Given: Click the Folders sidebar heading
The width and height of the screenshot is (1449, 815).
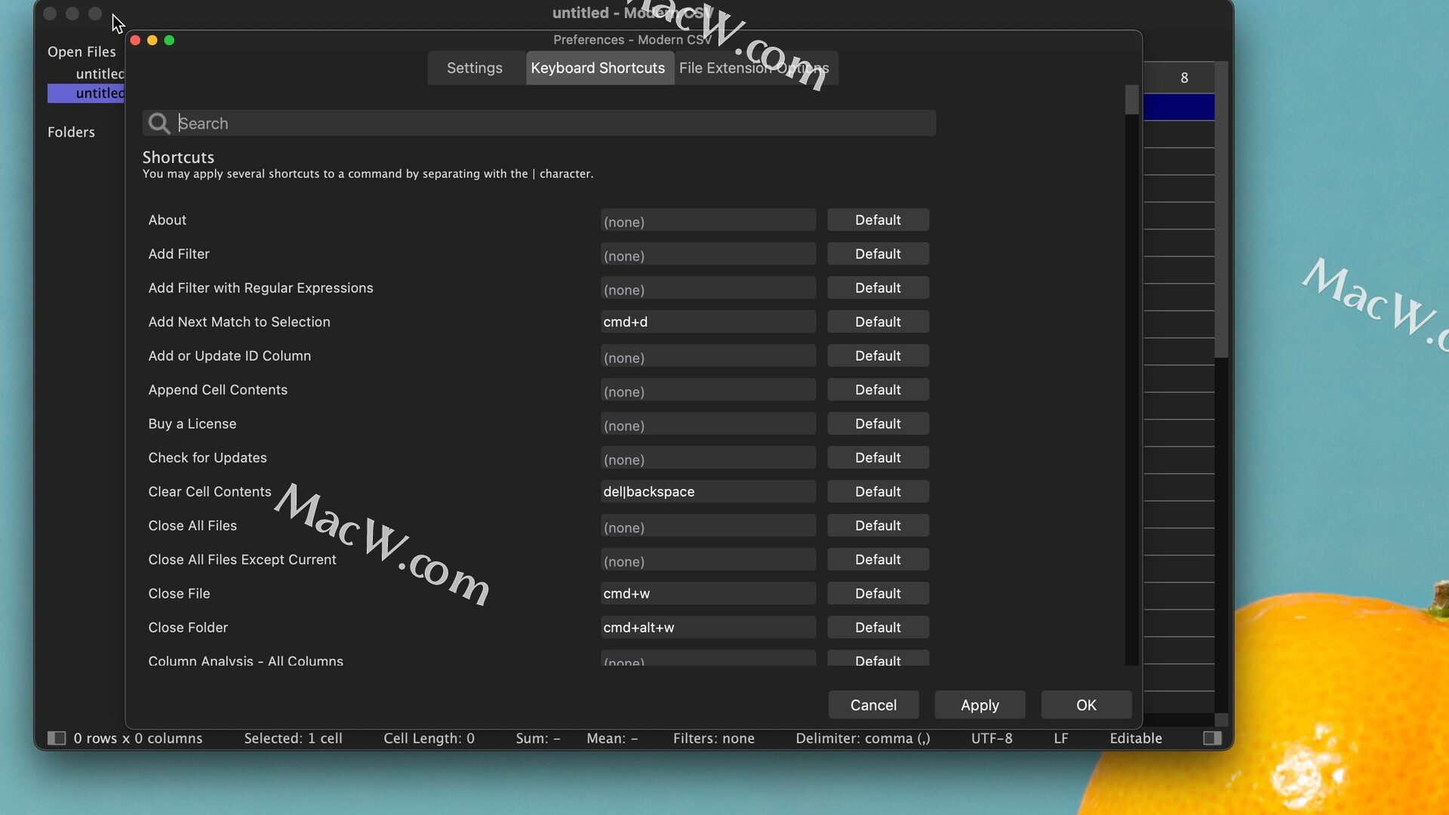Looking at the screenshot, I should click(71, 132).
